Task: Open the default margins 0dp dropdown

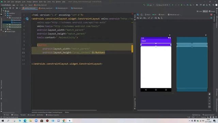Action: [x=144, y=18]
